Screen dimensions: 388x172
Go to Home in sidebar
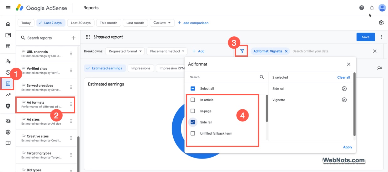(x=8, y=24)
